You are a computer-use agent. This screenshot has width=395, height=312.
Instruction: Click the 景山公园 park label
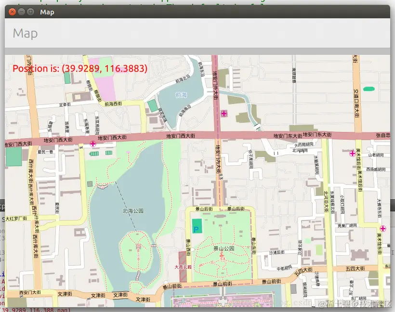click(224, 248)
